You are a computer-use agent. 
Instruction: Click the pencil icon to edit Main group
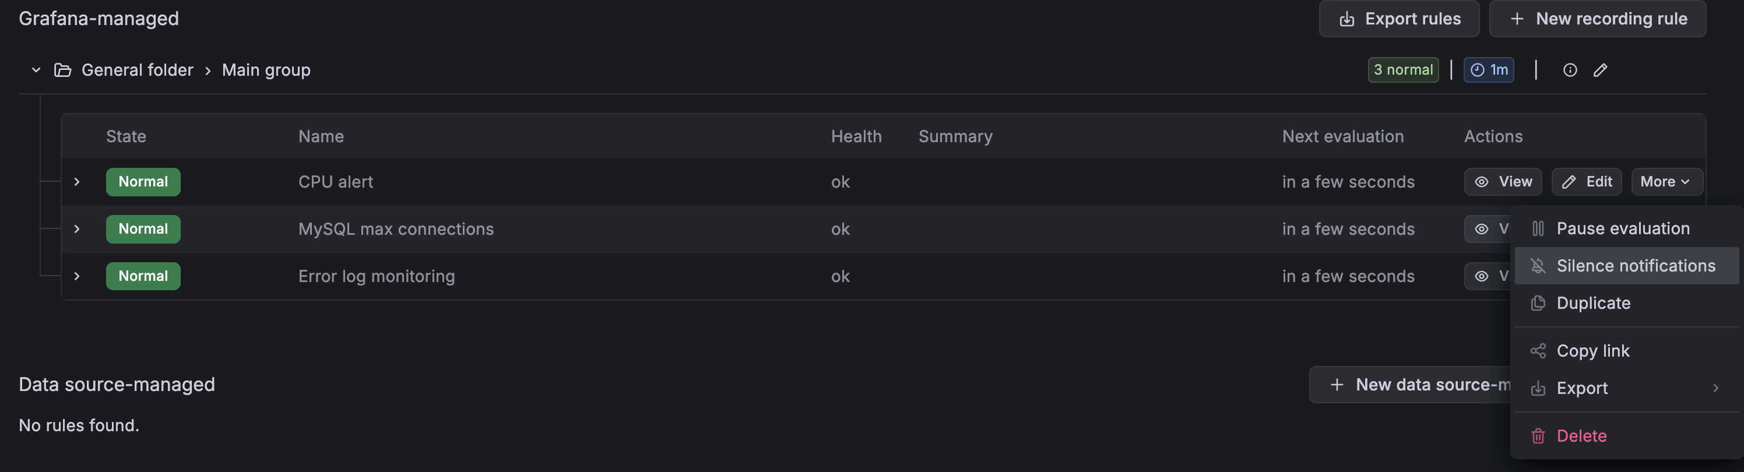1601,70
